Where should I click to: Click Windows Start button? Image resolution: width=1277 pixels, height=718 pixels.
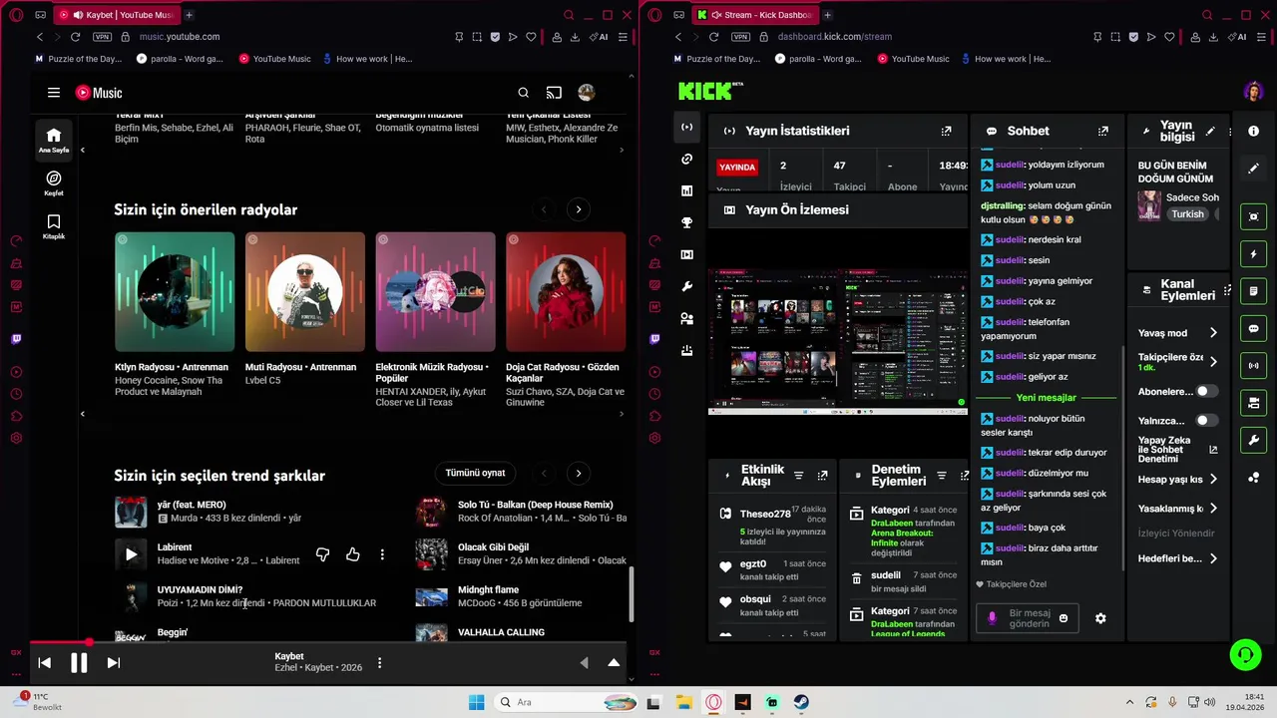[476, 702]
